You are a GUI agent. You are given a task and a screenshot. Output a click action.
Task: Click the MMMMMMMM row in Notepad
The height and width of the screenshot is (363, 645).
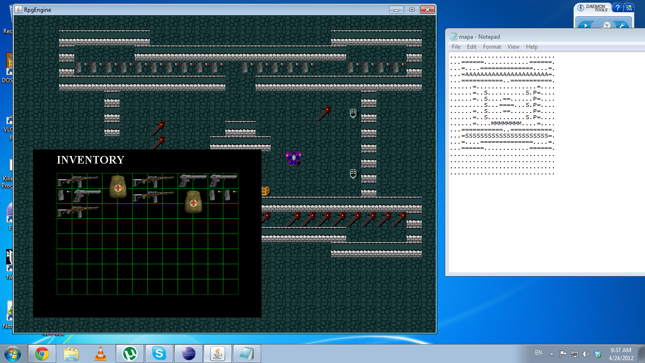506,123
